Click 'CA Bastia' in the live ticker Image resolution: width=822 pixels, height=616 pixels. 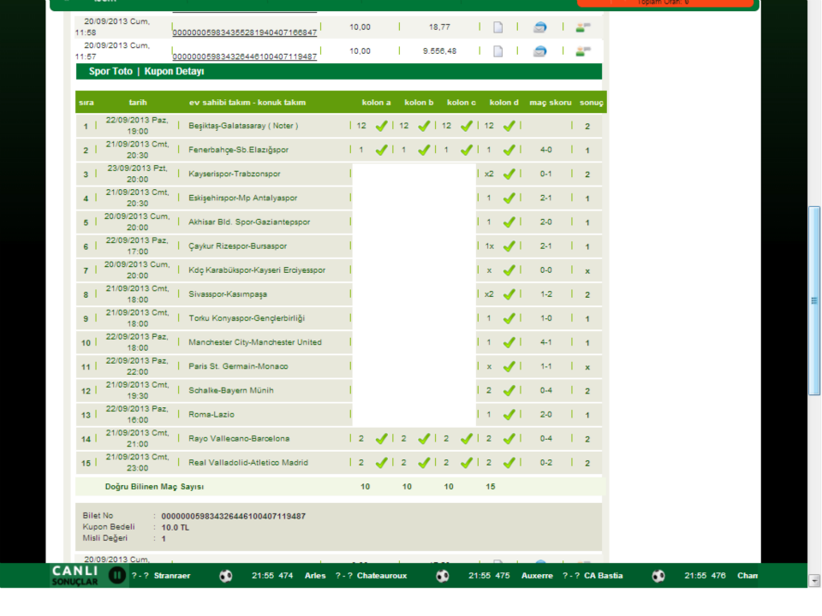click(604, 576)
